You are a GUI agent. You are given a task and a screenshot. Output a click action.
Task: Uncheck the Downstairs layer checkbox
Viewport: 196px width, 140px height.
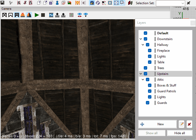coord(145,39)
